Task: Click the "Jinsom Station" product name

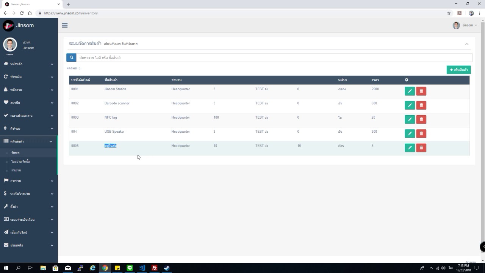Action: (x=115, y=89)
